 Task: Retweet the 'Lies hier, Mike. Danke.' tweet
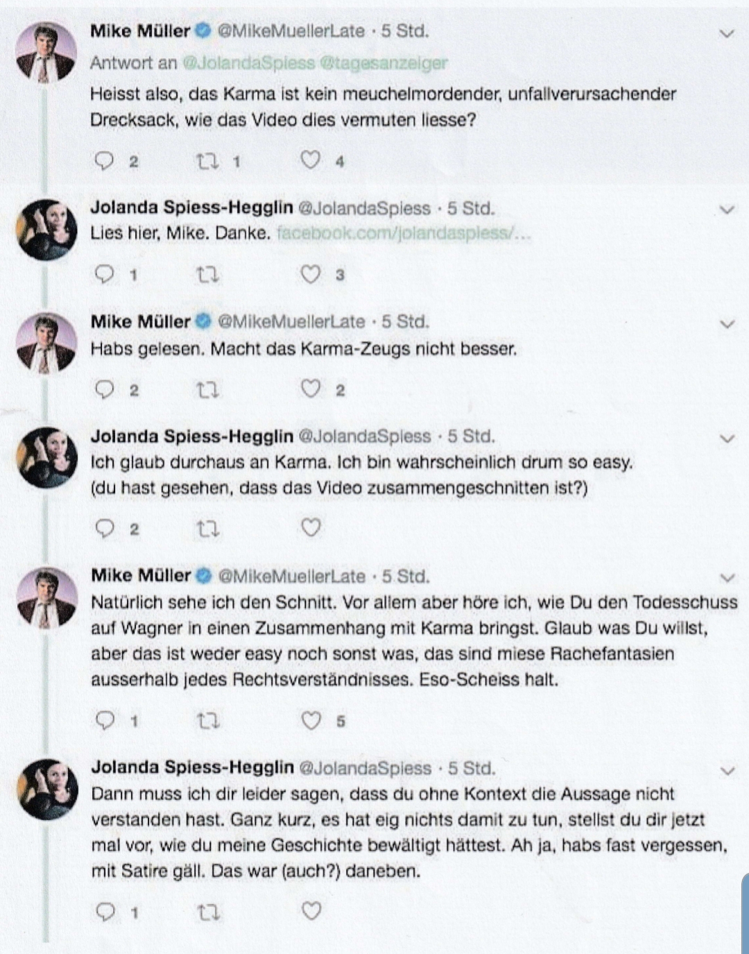pos(207,275)
